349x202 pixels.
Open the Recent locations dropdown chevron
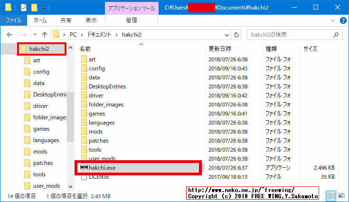(34, 35)
